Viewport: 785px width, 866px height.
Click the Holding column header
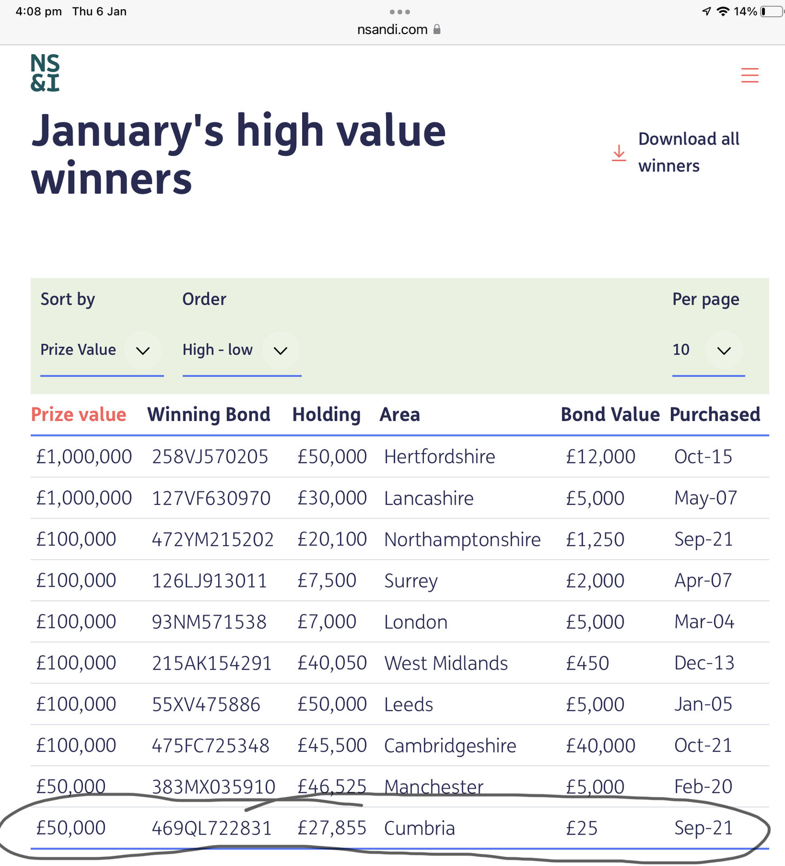click(326, 415)
